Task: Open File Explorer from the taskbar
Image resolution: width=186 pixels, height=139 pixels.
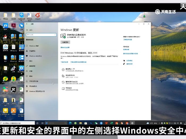Action: click(81, 123)
